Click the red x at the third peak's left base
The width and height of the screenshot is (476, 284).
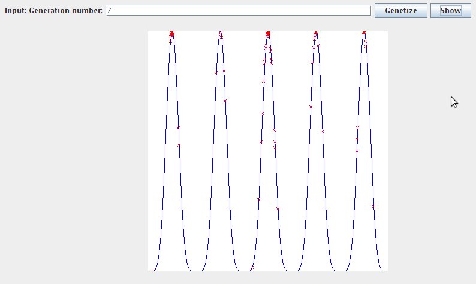pos(252,268)
